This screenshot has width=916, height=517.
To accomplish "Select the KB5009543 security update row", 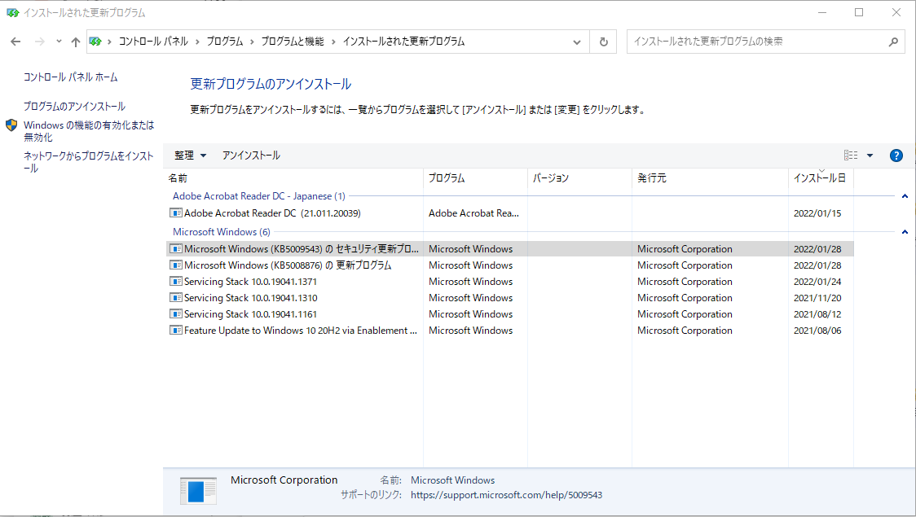I will (509, 248).
